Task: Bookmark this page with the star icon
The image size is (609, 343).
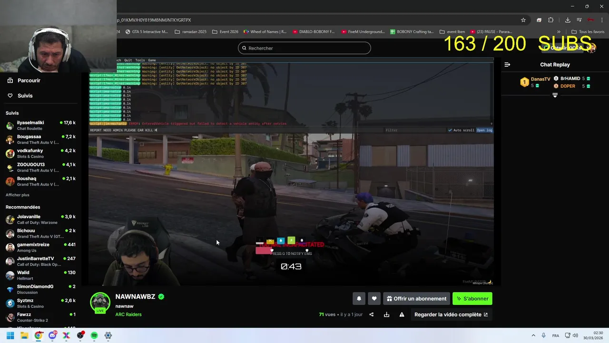Action: point(523,20)
